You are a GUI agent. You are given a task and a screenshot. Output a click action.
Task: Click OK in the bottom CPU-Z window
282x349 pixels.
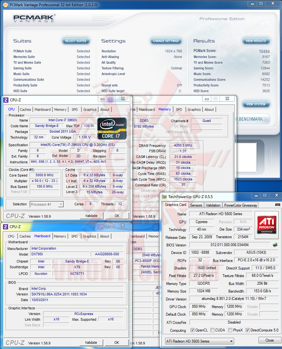[x=117, y=343]
